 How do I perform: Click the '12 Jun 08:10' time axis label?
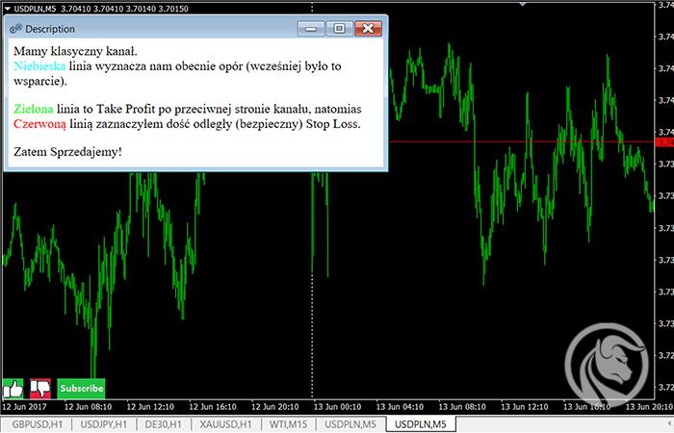click(x=88, y=406)
